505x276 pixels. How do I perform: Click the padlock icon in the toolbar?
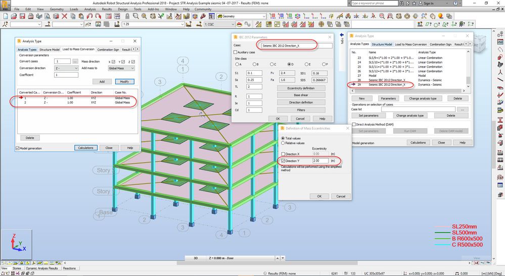127,16
